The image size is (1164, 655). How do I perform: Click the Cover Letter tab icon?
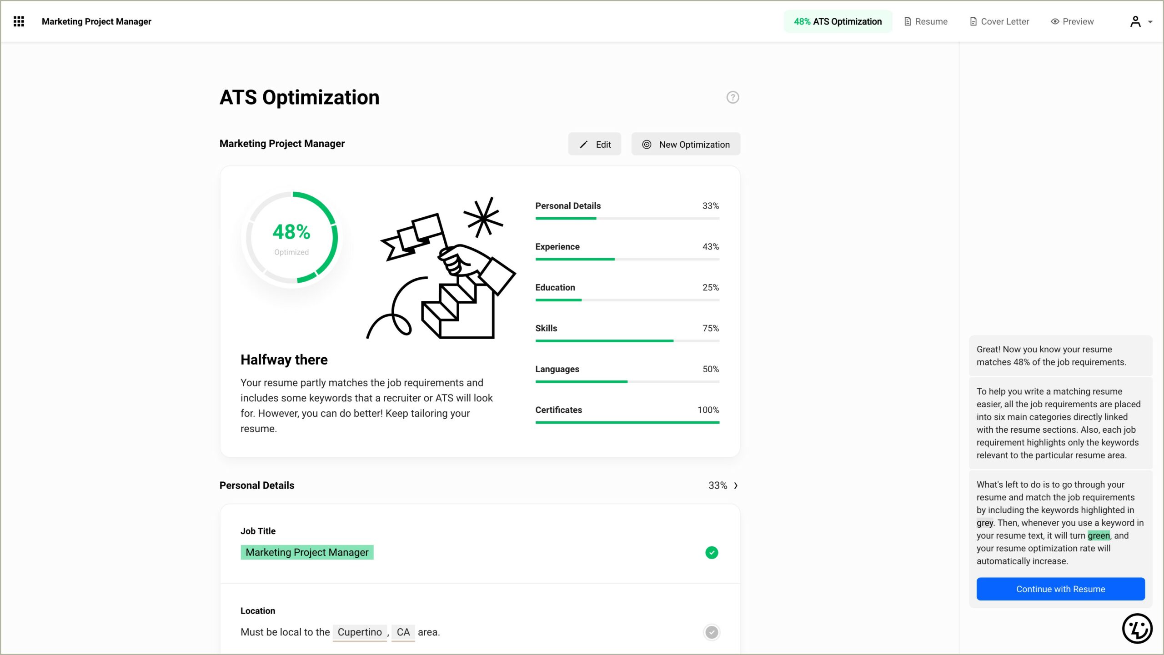pyautogui.click(x=971, y=21)
